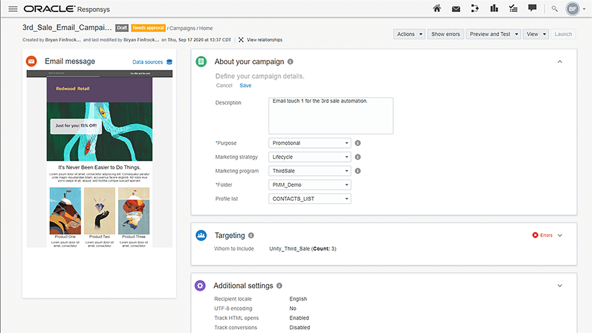Viewport: 592px width, 333px height.
Task: Click the info icon next to Purpose
Action: (357, 143)
